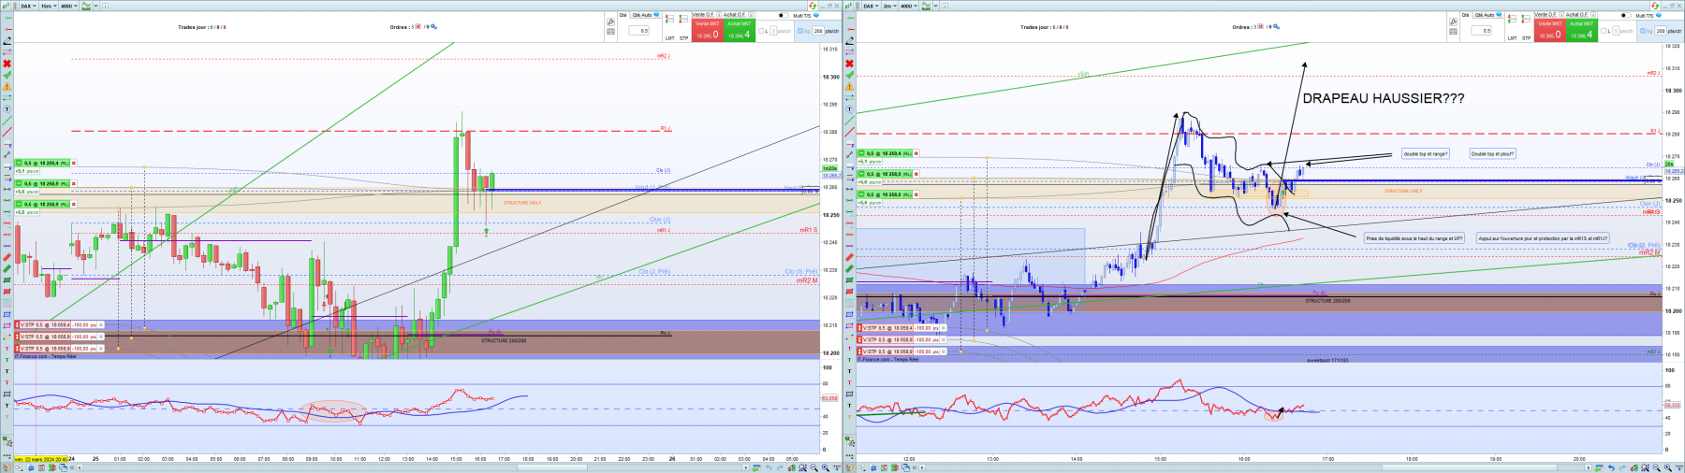
Task: Open the wrench settings icon, 15m order panel
Action: [x=610, y=21]
